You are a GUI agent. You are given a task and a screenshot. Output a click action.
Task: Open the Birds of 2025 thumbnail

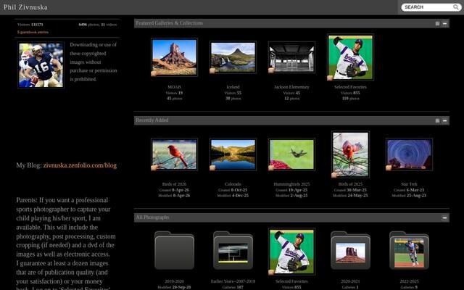[350, 154]
